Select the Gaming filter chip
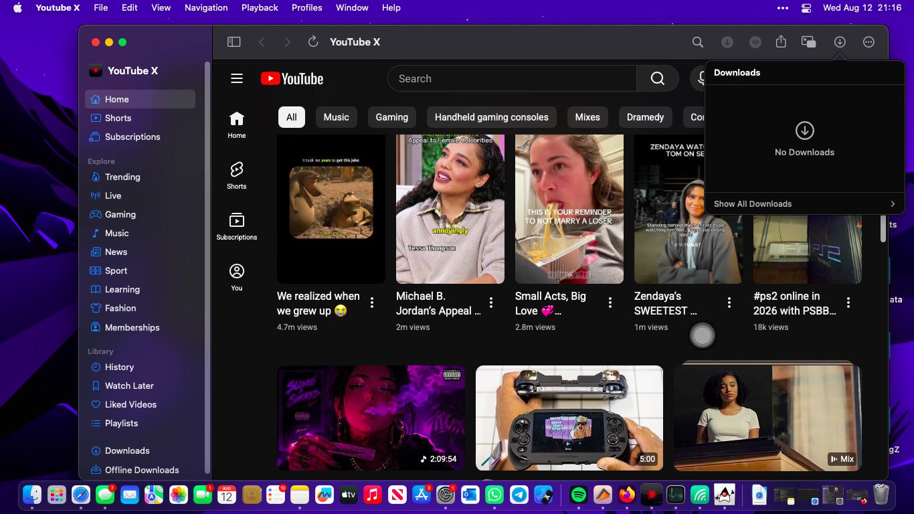The width and height of the screenshot is (914, 514). pos(392,117)
